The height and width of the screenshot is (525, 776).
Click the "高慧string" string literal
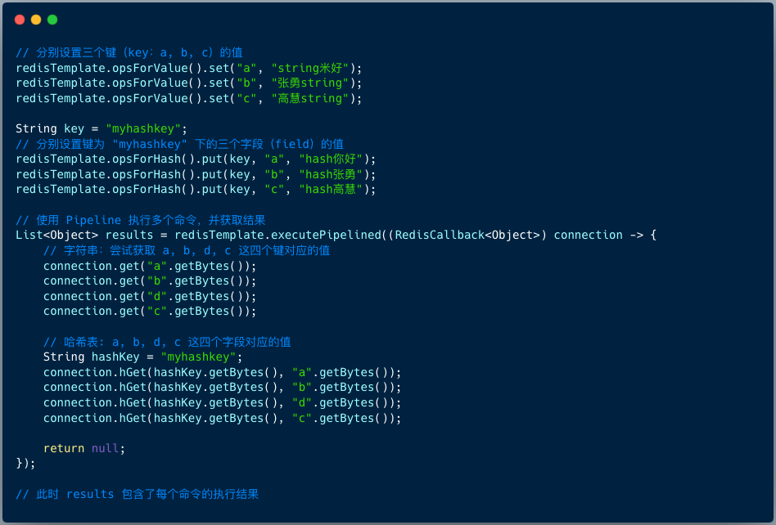click(309, 98)
